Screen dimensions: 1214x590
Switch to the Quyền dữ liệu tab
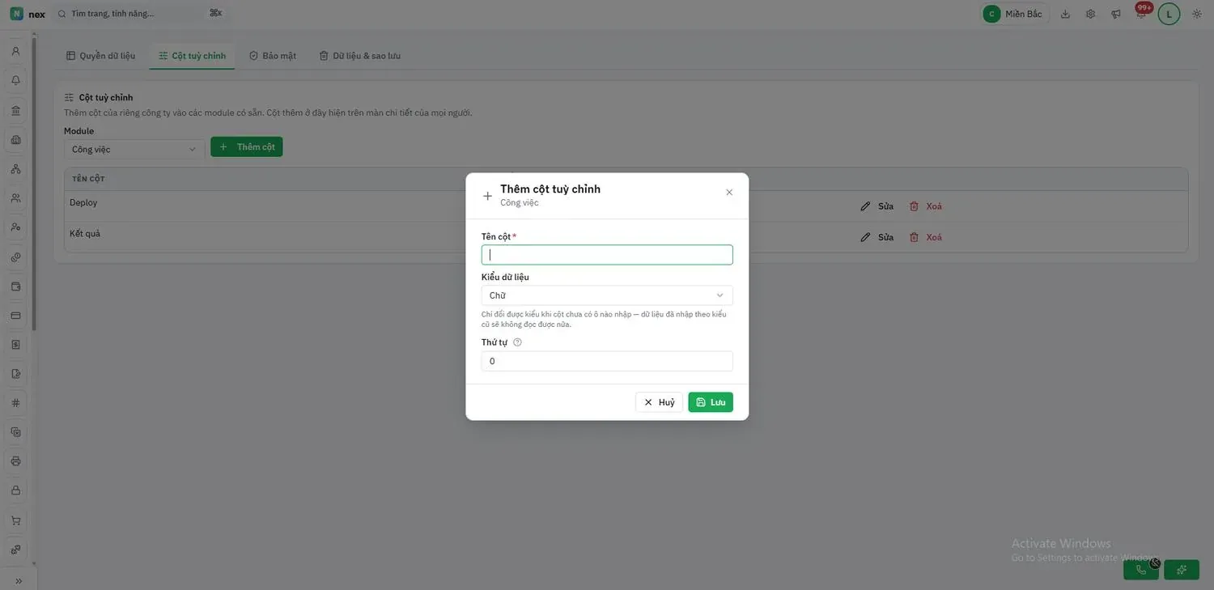point(100,56)
